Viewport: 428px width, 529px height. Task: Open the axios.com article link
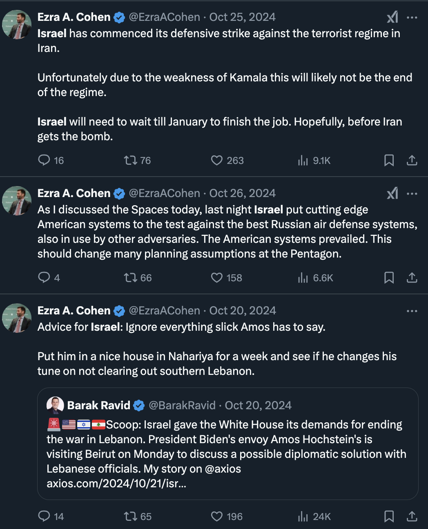coord(116,484)
